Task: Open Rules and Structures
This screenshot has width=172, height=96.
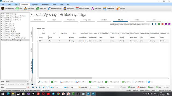Action: coord(55,8)
